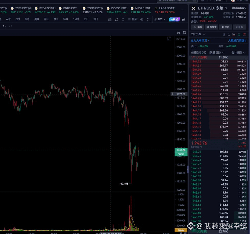Show bids-only order book view
Viewport: 250px width, 234px height.
point(239,34)
